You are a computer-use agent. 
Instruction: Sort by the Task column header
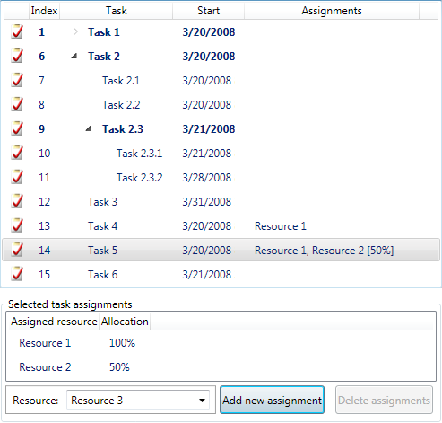[x=117, y=11]
